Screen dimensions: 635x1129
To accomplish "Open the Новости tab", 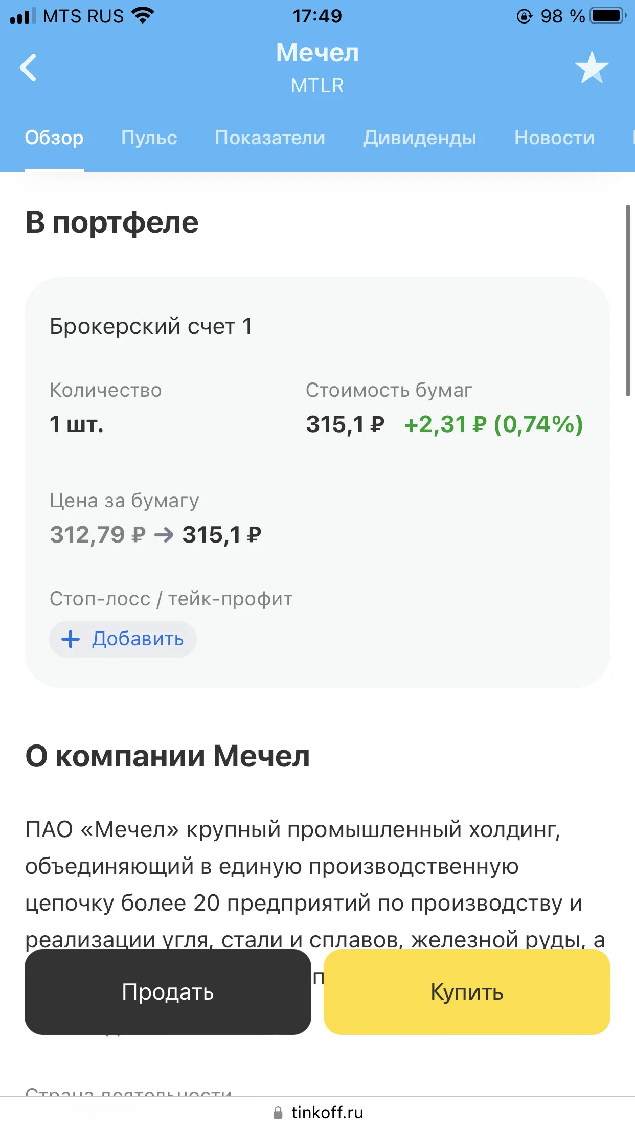I will coord(554,138).
